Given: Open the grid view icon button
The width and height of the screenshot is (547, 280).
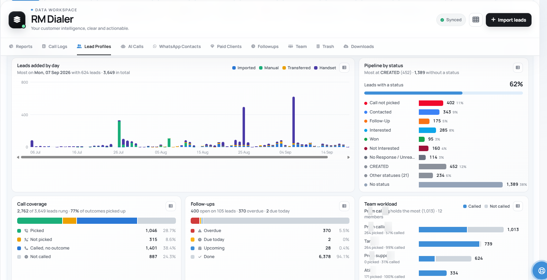Looking at the screenshot, I should pos(476,20).
